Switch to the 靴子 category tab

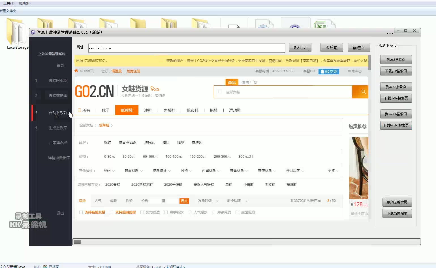tap(106, 110)
